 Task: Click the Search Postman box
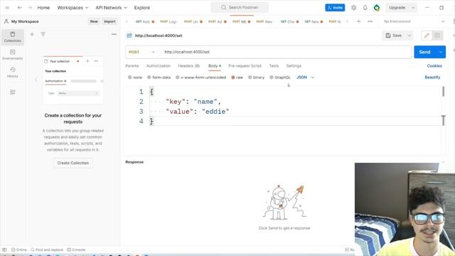pyautogui.click(x=240, y=8)
